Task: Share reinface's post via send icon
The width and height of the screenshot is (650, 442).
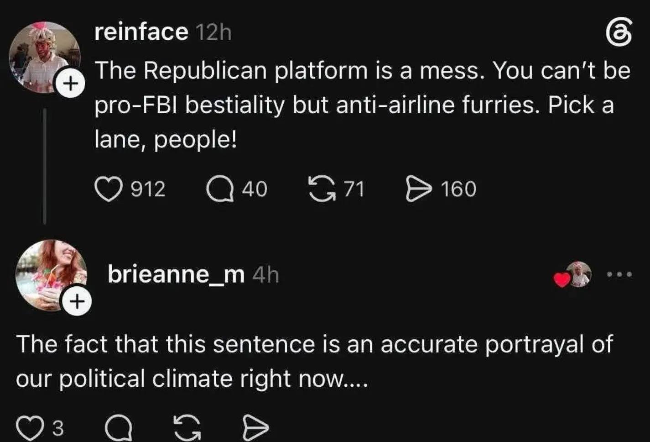Action: 418,189
